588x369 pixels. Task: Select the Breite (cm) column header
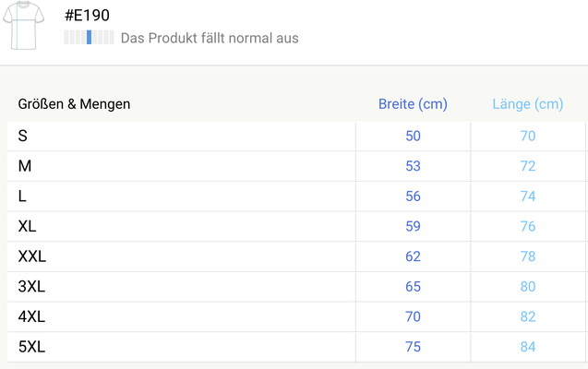413,104
